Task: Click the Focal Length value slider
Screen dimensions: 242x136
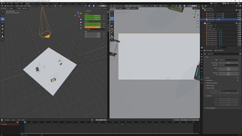Action: pyautogui.click(x=228, y=63)
